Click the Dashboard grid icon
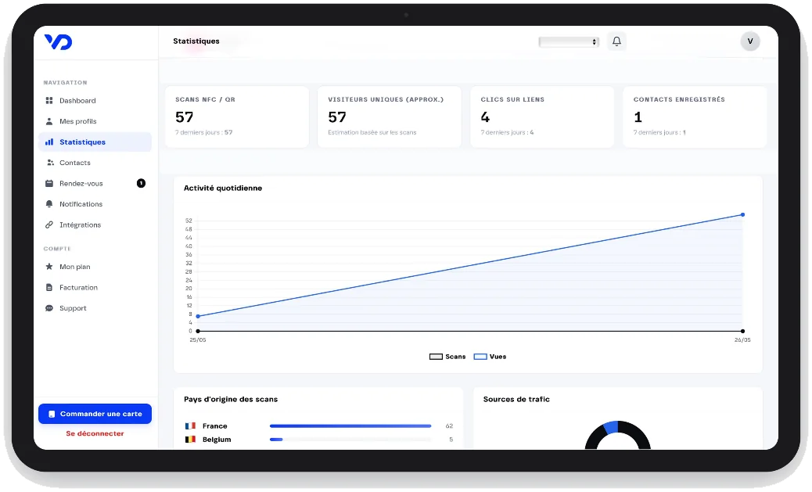 point(49,100)
